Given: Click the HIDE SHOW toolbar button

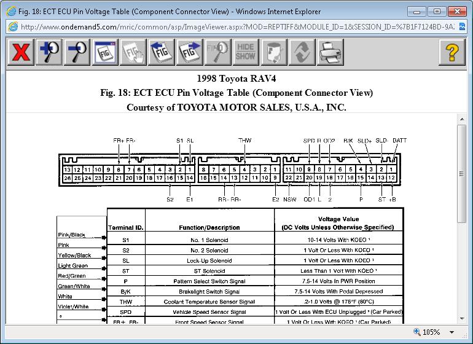Looking at the screenshot, I should click(246, 52).
